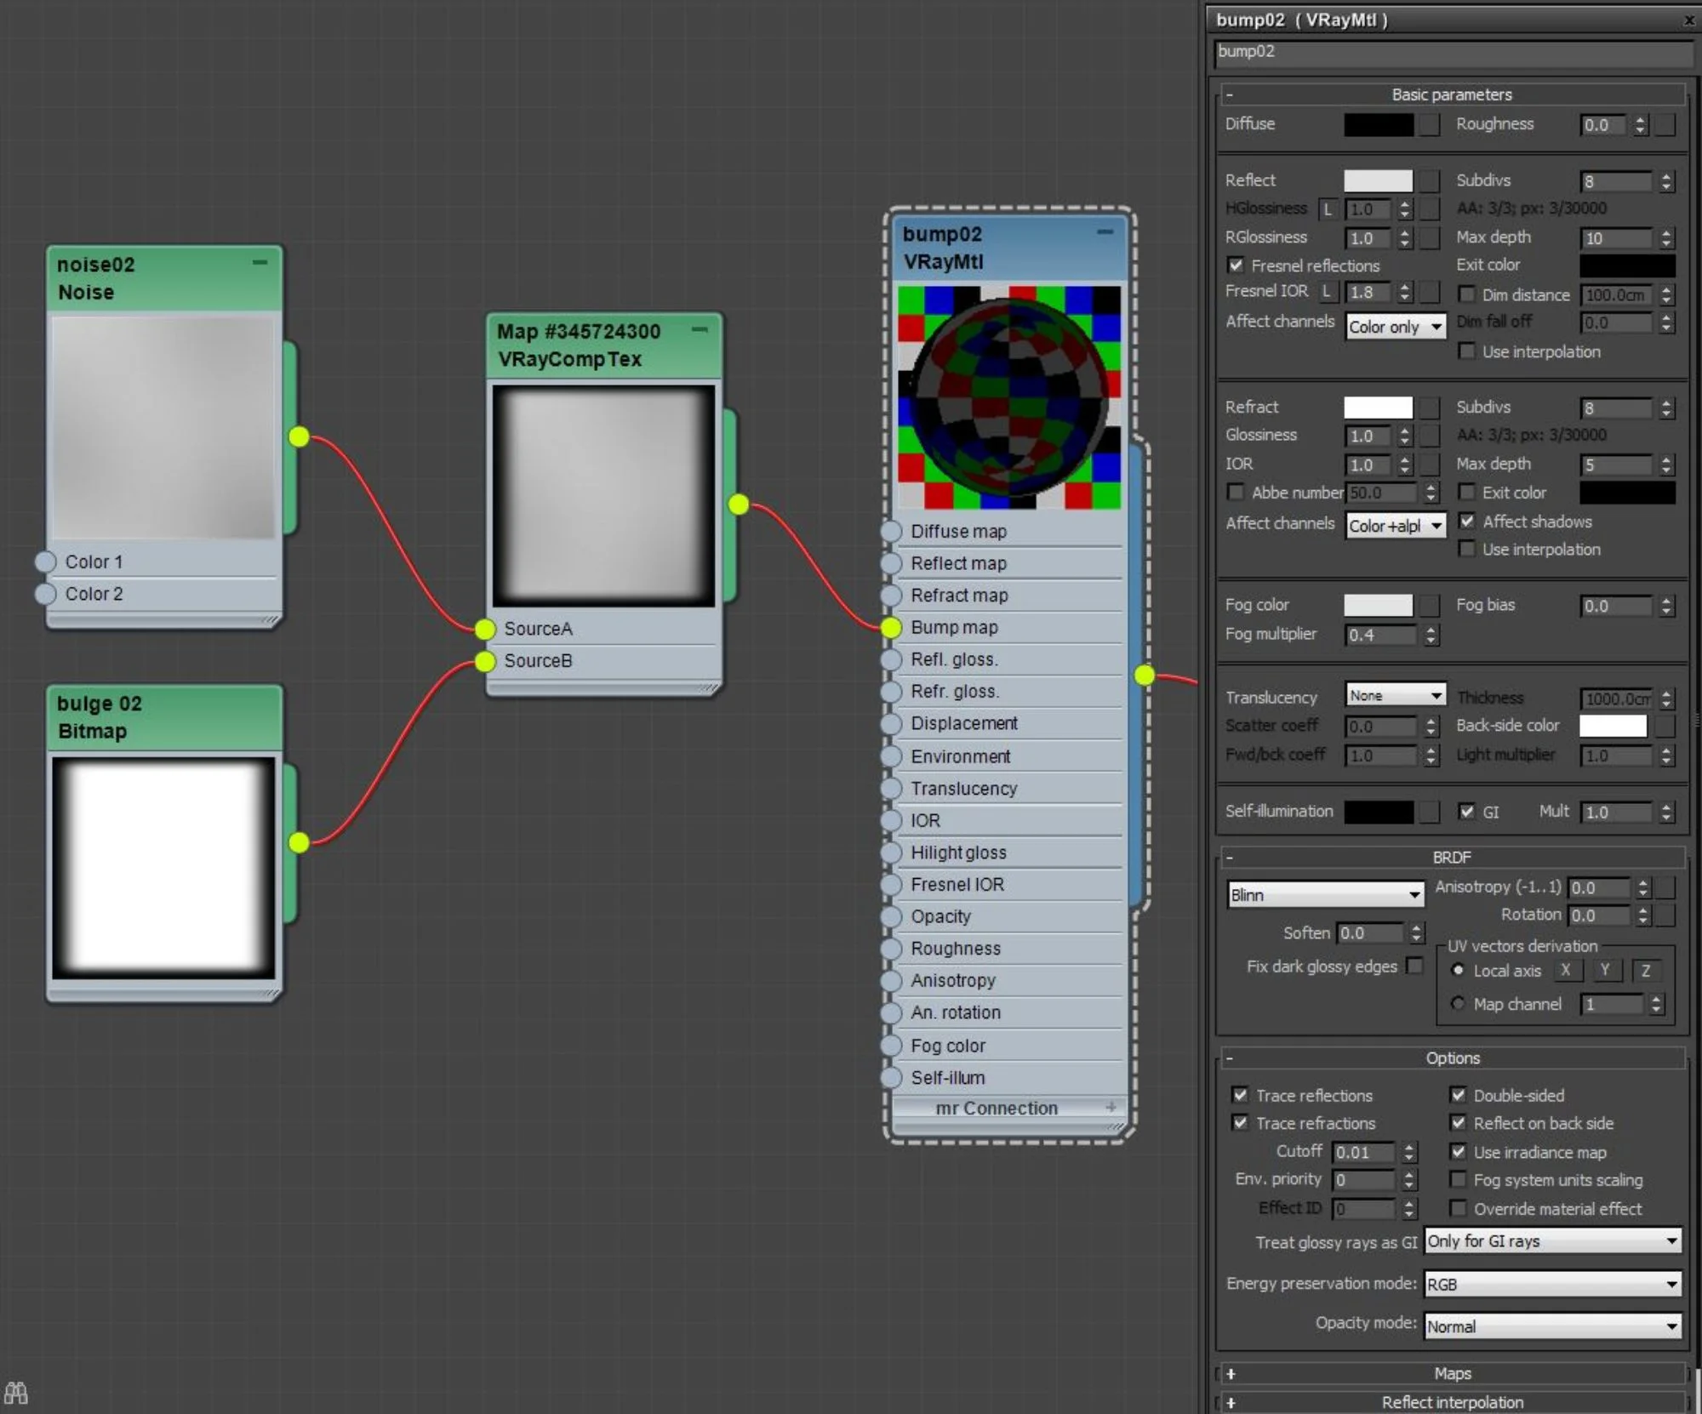Open the Fog color swatch
The width and height of the screenshot is (1702, 1414).
click(x=1379, y=605)
